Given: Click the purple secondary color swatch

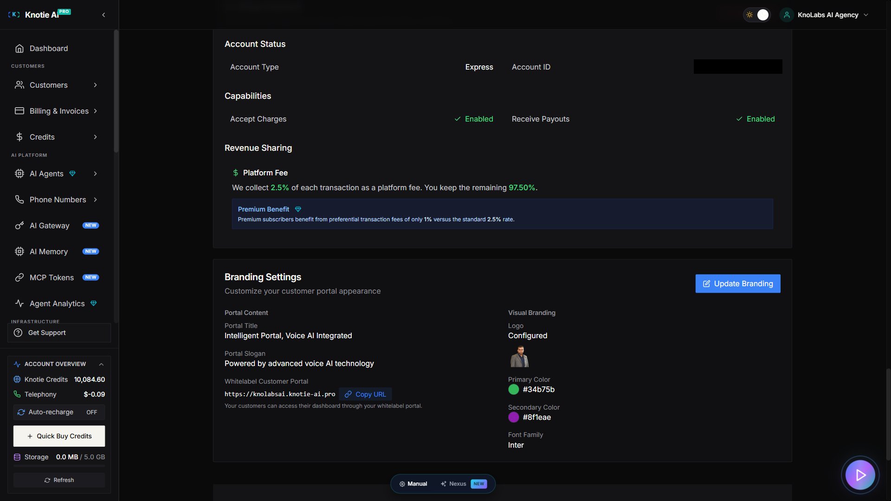Looking at the screenshot, I should [513, 417].
